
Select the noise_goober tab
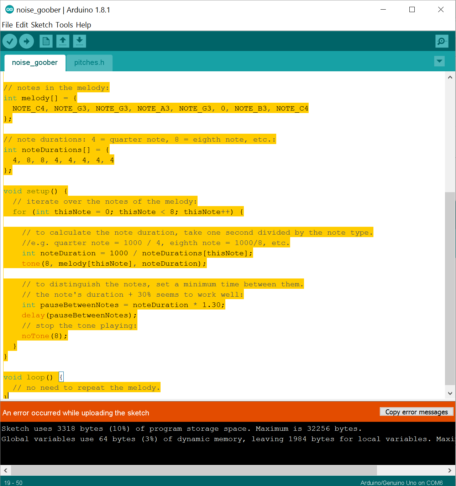click(x=35, y=63)
